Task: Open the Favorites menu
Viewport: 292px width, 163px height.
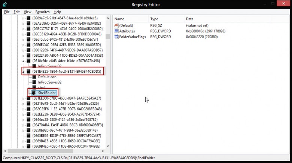Action: (x=42, y=12)
